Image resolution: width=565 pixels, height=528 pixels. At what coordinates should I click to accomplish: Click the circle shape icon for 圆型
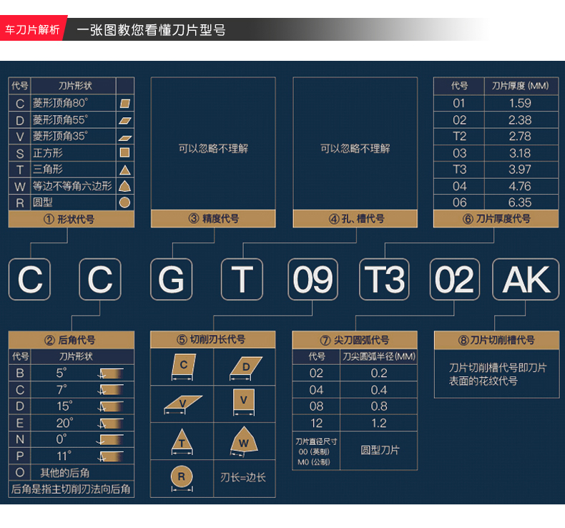[x=124, y=202]
